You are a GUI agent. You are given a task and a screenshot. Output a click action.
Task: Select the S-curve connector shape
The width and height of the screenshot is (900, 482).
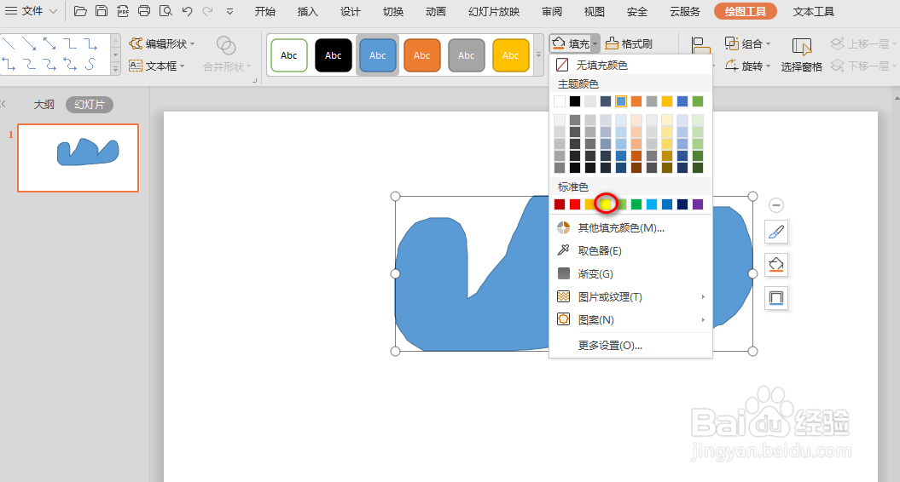(x=90, y=64)
